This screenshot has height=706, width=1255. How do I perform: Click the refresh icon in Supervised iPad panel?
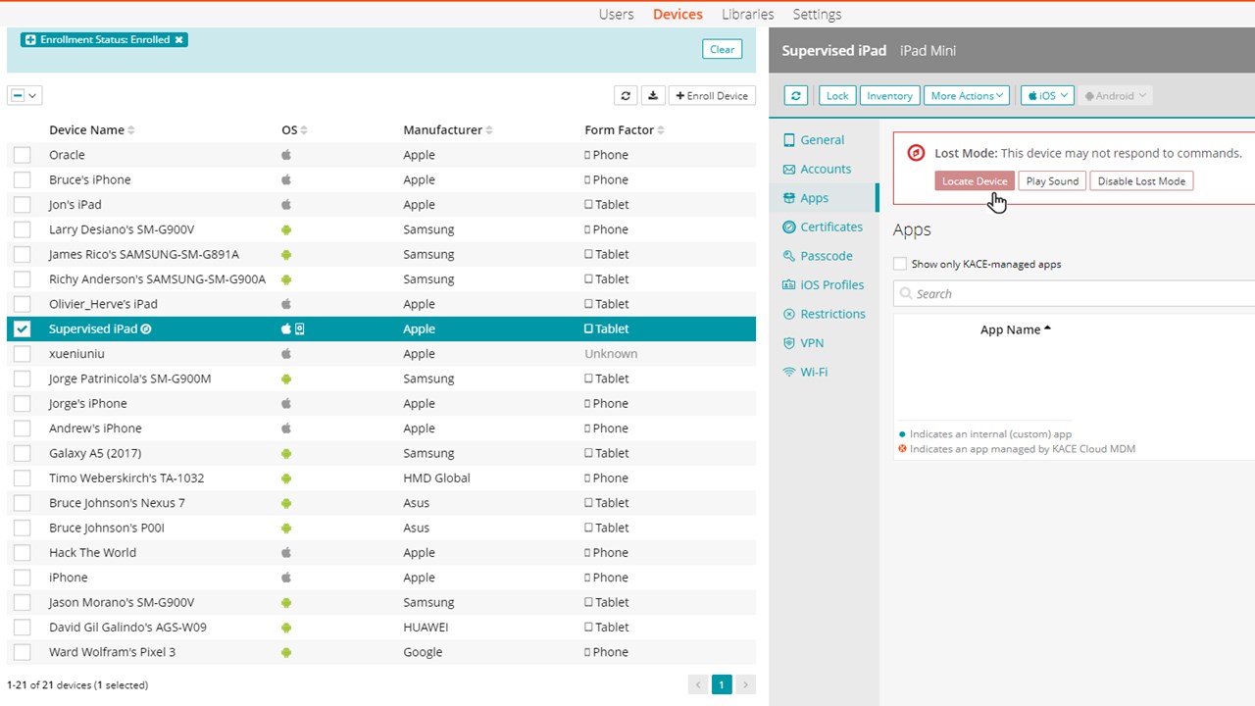point(796,96)
